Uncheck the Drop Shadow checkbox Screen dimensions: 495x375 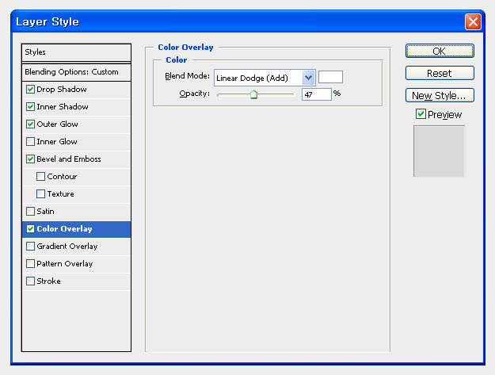tap(30, 90)
